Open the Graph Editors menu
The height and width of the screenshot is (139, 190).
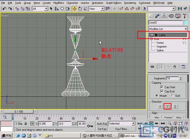point(114,3)
